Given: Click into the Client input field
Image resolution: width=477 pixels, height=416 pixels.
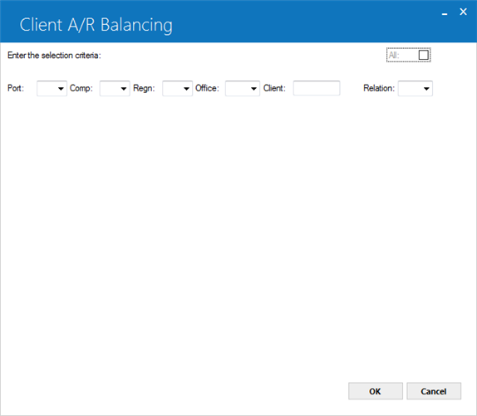Looking at the screenshot, I should tap(317, 88).
